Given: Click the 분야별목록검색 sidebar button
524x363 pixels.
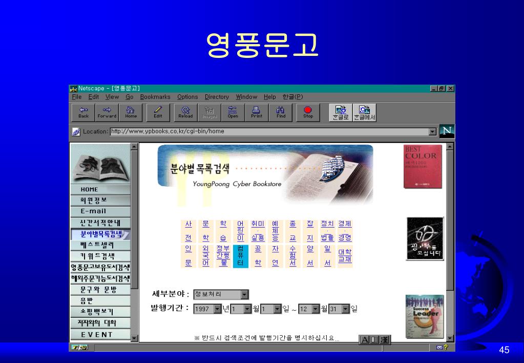Looking at the screenshot, I should pyautogui.click(x=100, y=234).
